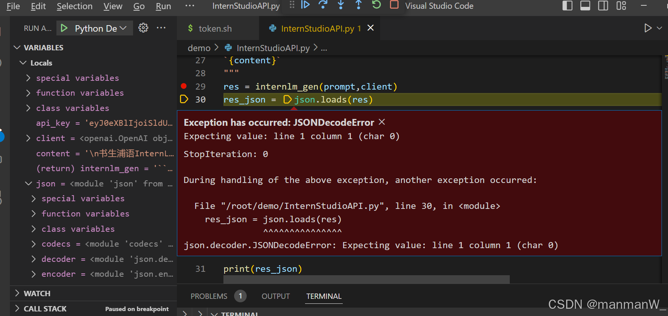Expand special variables under json
Viewport: 668px width, 316px height.
(34, 198)
